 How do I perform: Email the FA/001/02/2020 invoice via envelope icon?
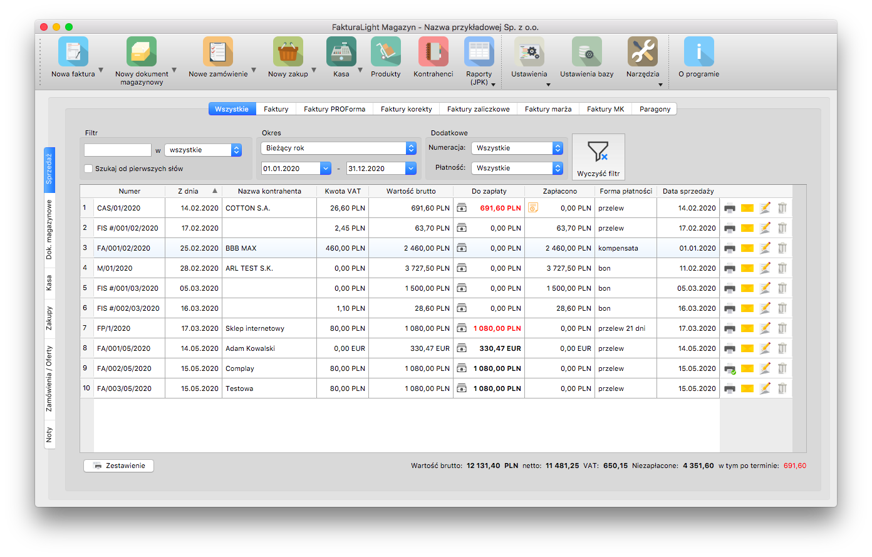point(747,248)
